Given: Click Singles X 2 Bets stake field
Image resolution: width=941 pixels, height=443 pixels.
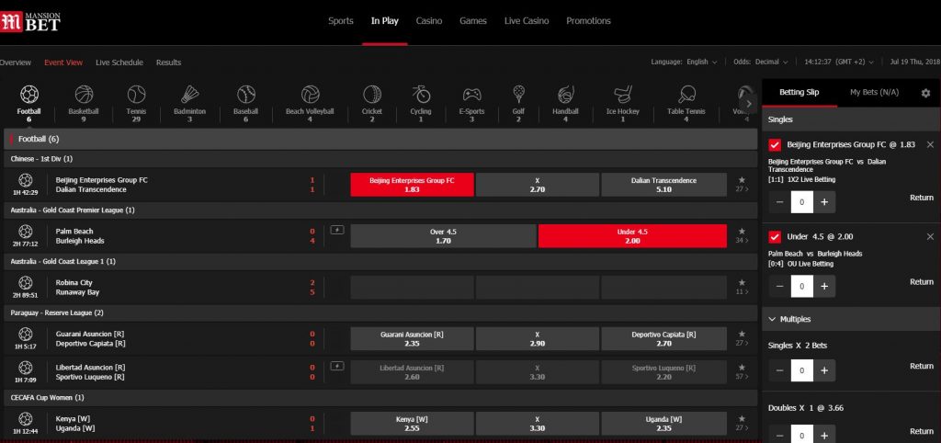Looking at the screenshot, I should click(x=801, y=370).
